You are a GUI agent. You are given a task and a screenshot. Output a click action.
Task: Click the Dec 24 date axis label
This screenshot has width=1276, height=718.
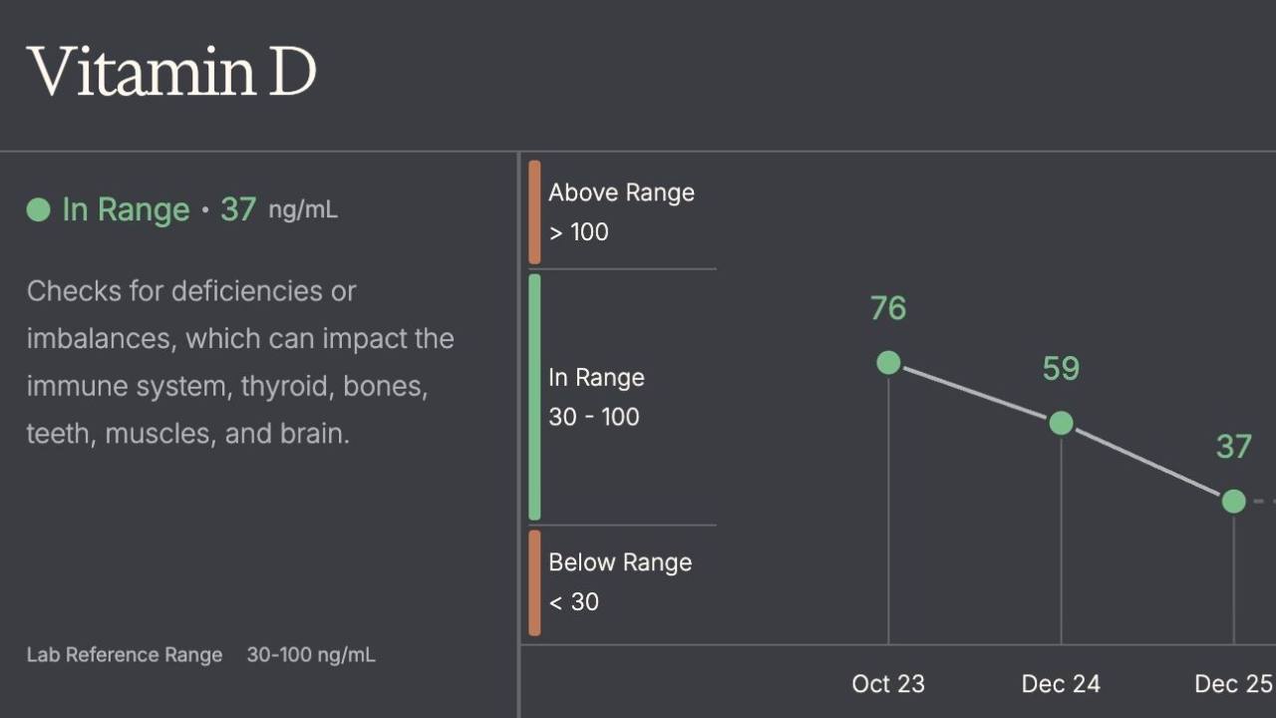[x=1061, y=684]
